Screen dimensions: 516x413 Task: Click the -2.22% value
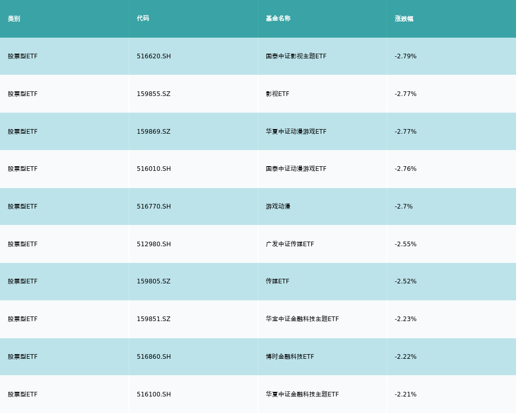[x=406, y=357]
